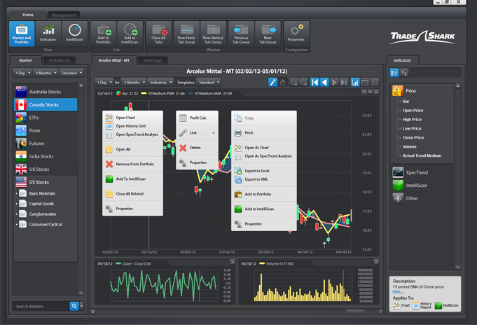This screenshot has width=477, height=325.
Task: Switch to the Start Page tab
Action: pos(153,60)
